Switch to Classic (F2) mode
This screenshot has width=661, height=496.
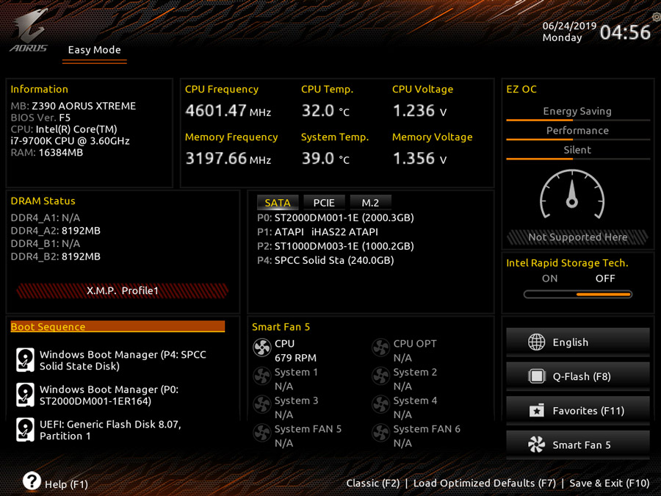coord(373,484)
